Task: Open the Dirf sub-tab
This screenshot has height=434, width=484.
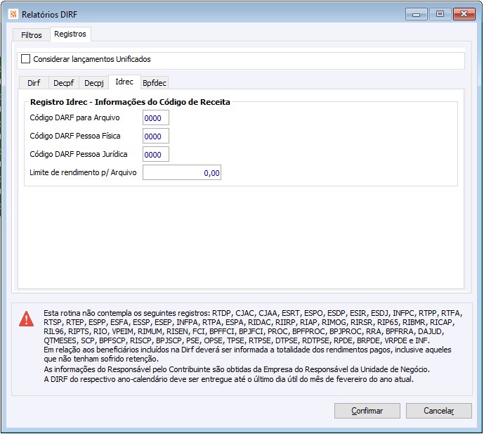Action: pos(34,83)
